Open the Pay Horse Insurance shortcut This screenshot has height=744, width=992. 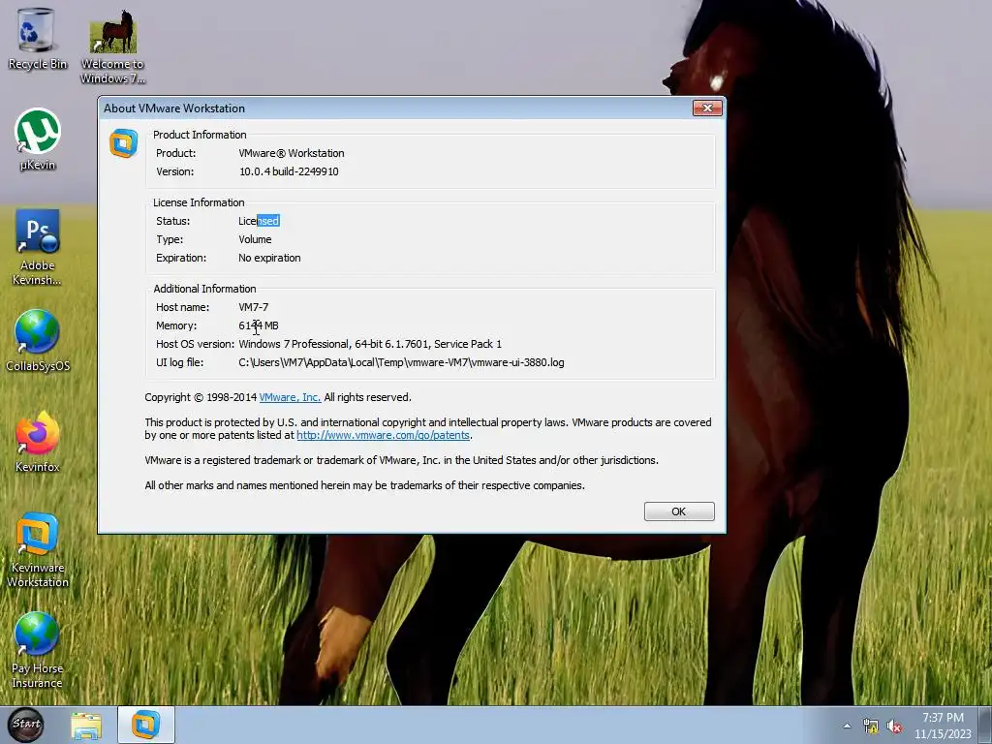[x=38, y=650]
